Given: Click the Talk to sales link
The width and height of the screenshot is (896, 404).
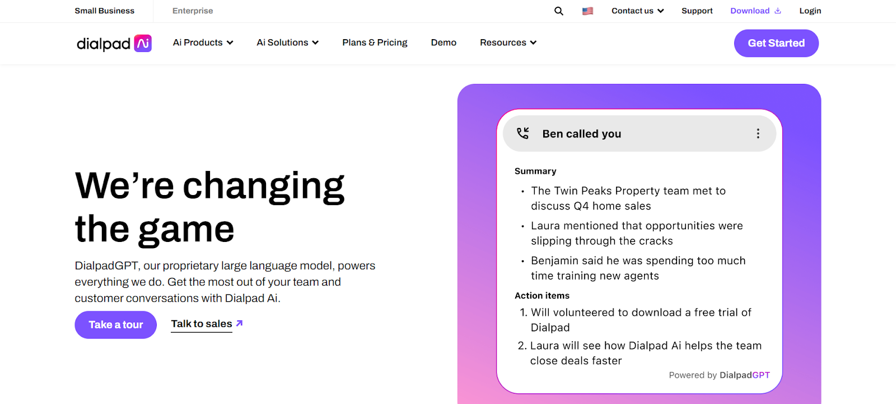Looking at the screenshot, I should point(202,324).
